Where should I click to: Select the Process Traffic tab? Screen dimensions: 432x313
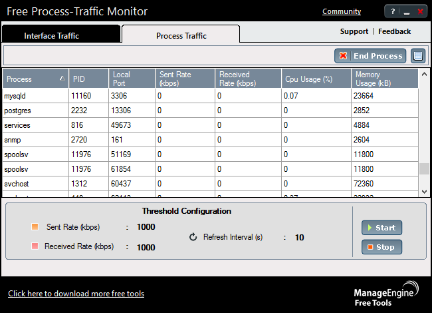click(181, 34)
